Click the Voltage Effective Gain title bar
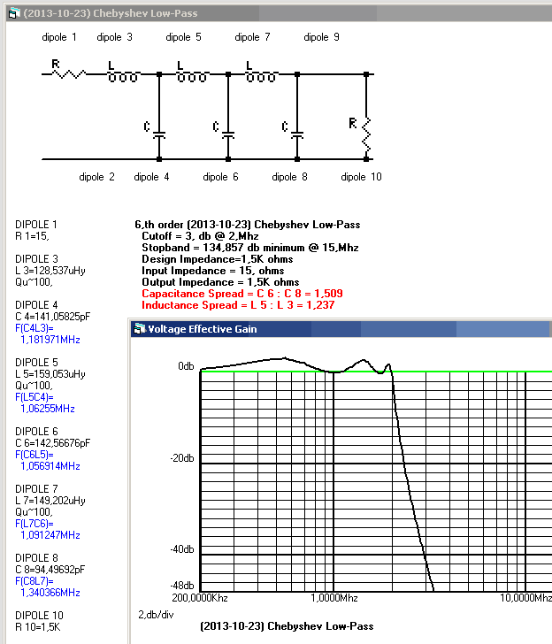The width and height of the screenshot is (552, 644). [336, 329]
